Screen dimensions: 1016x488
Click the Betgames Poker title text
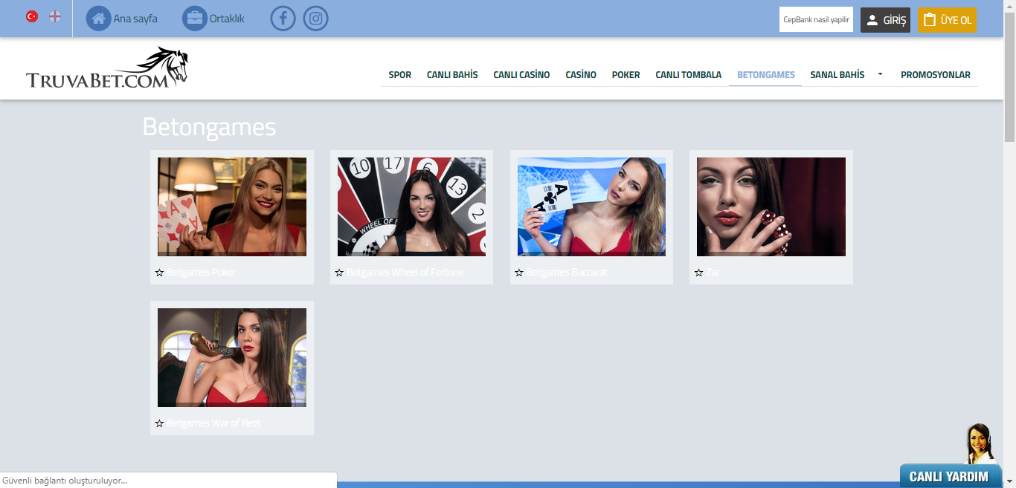202,273
